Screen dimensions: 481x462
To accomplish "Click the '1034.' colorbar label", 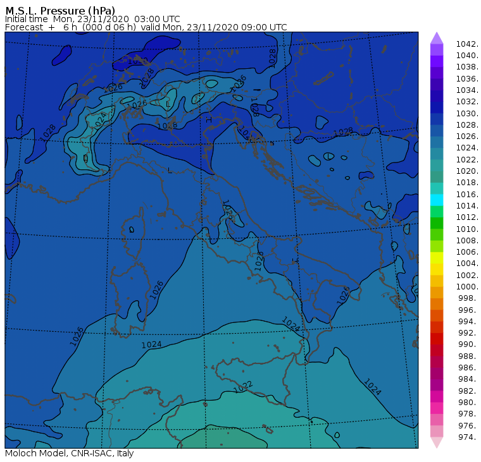I will tap(467, 90).
